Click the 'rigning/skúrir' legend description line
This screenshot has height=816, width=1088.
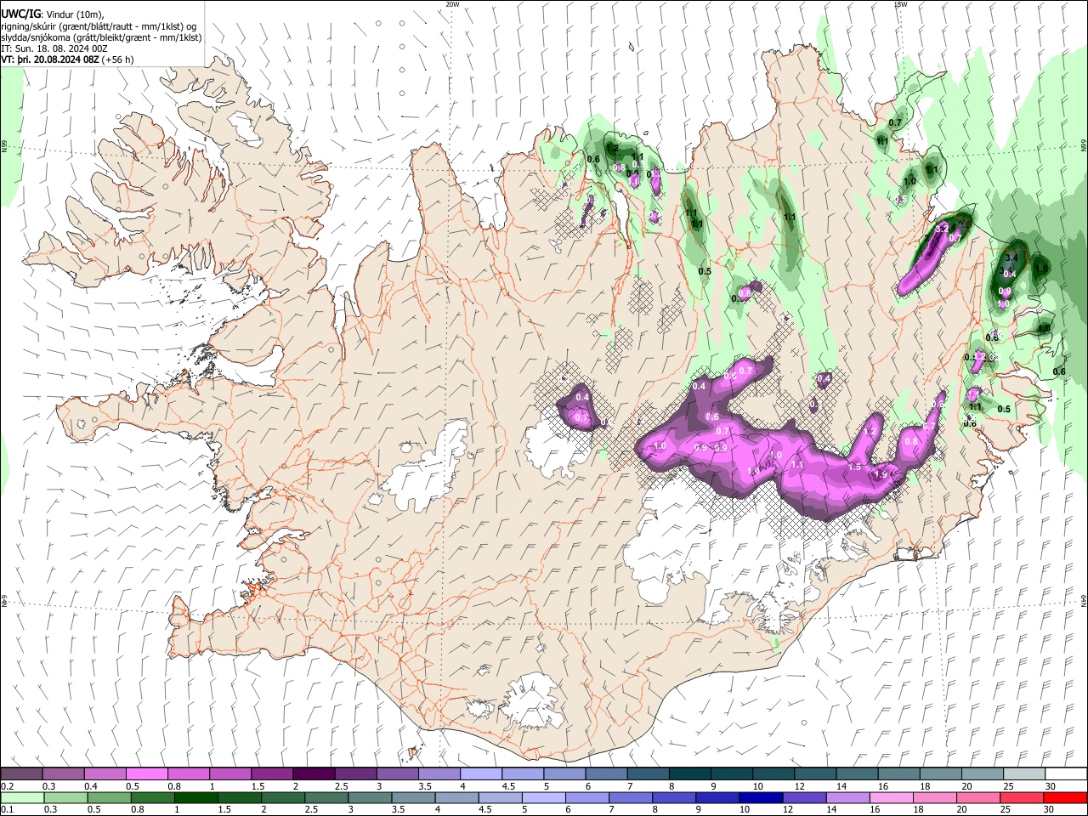(x=99, y=25)
